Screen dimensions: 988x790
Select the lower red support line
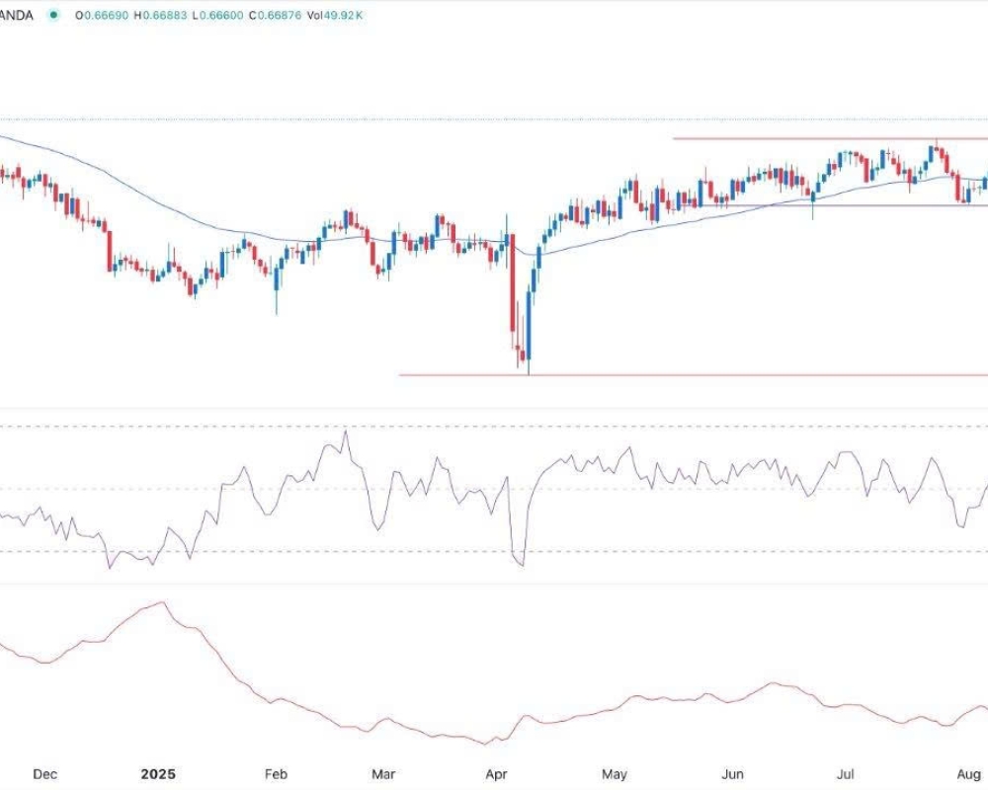[692, 375]
